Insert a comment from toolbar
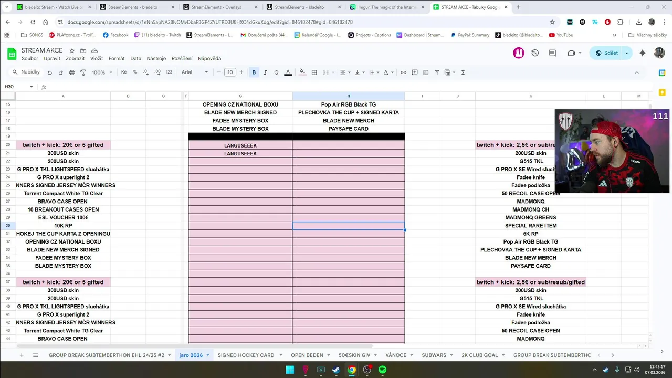This screenshot has width=672, height=378. [415, 72]
